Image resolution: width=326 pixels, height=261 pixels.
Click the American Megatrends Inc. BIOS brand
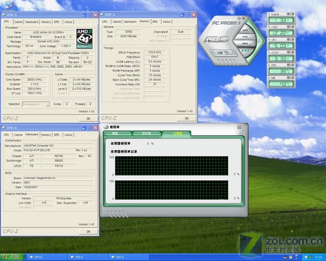point(58,178)
